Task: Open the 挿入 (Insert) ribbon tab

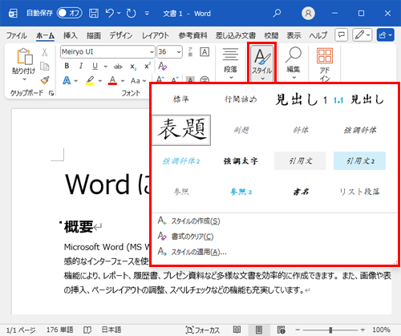Action: (x=71, y=35)
